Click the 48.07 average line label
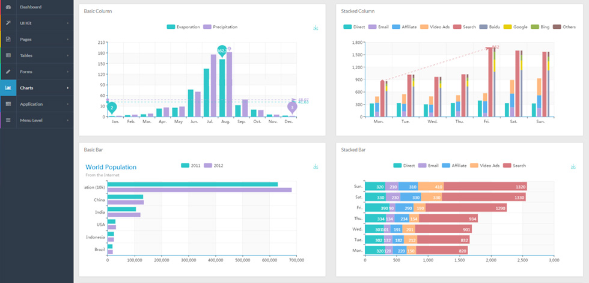The height and width of the screenshot is (283, 589). click(303, 100)
